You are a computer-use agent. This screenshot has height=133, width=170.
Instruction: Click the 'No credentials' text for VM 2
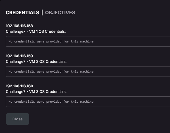tap(51, 72)
